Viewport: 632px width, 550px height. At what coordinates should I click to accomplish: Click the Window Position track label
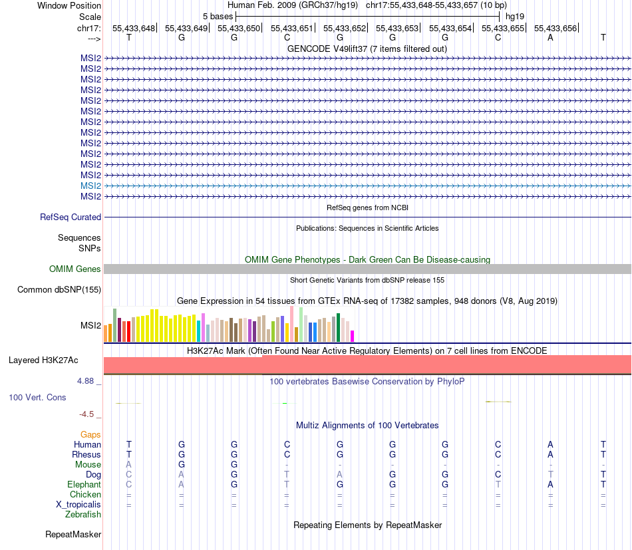pos(69,5)
